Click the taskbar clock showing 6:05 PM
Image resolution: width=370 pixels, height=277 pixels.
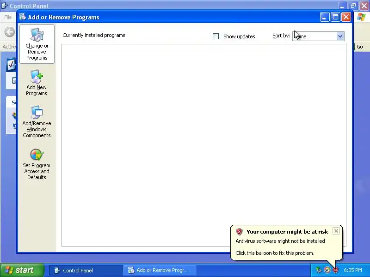(x=353, y=270)
